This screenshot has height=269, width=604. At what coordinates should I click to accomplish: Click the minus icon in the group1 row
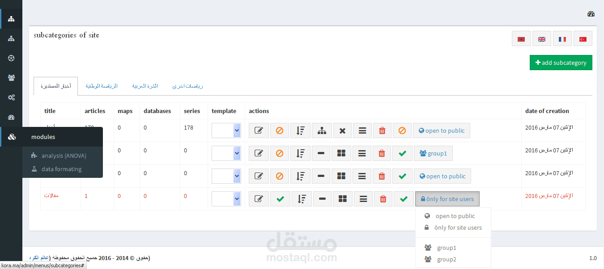(x=321, y=153)
